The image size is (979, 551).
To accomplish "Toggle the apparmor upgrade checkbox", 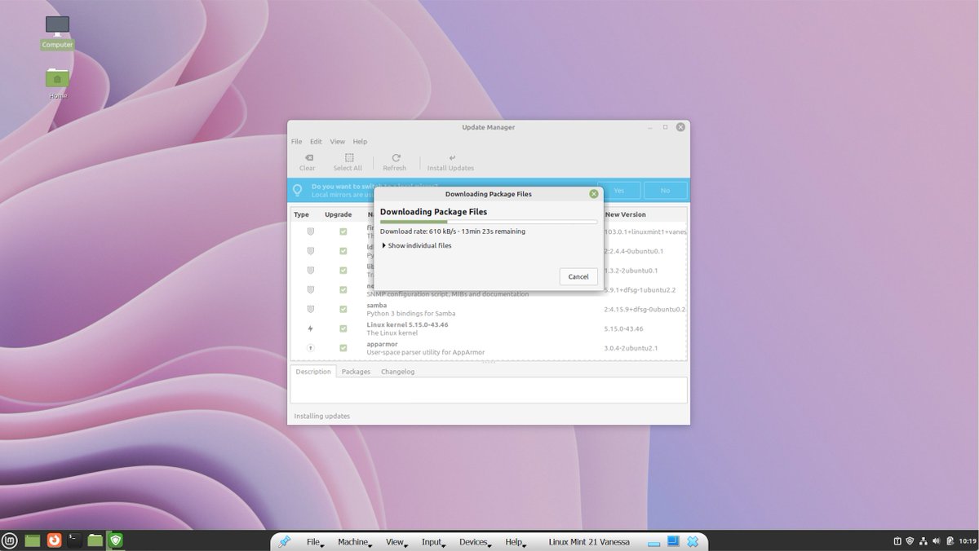I will (343, 347).
